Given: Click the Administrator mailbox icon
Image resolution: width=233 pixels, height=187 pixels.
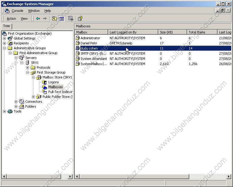Looking at the screenshot, I should tap(78, 38).
